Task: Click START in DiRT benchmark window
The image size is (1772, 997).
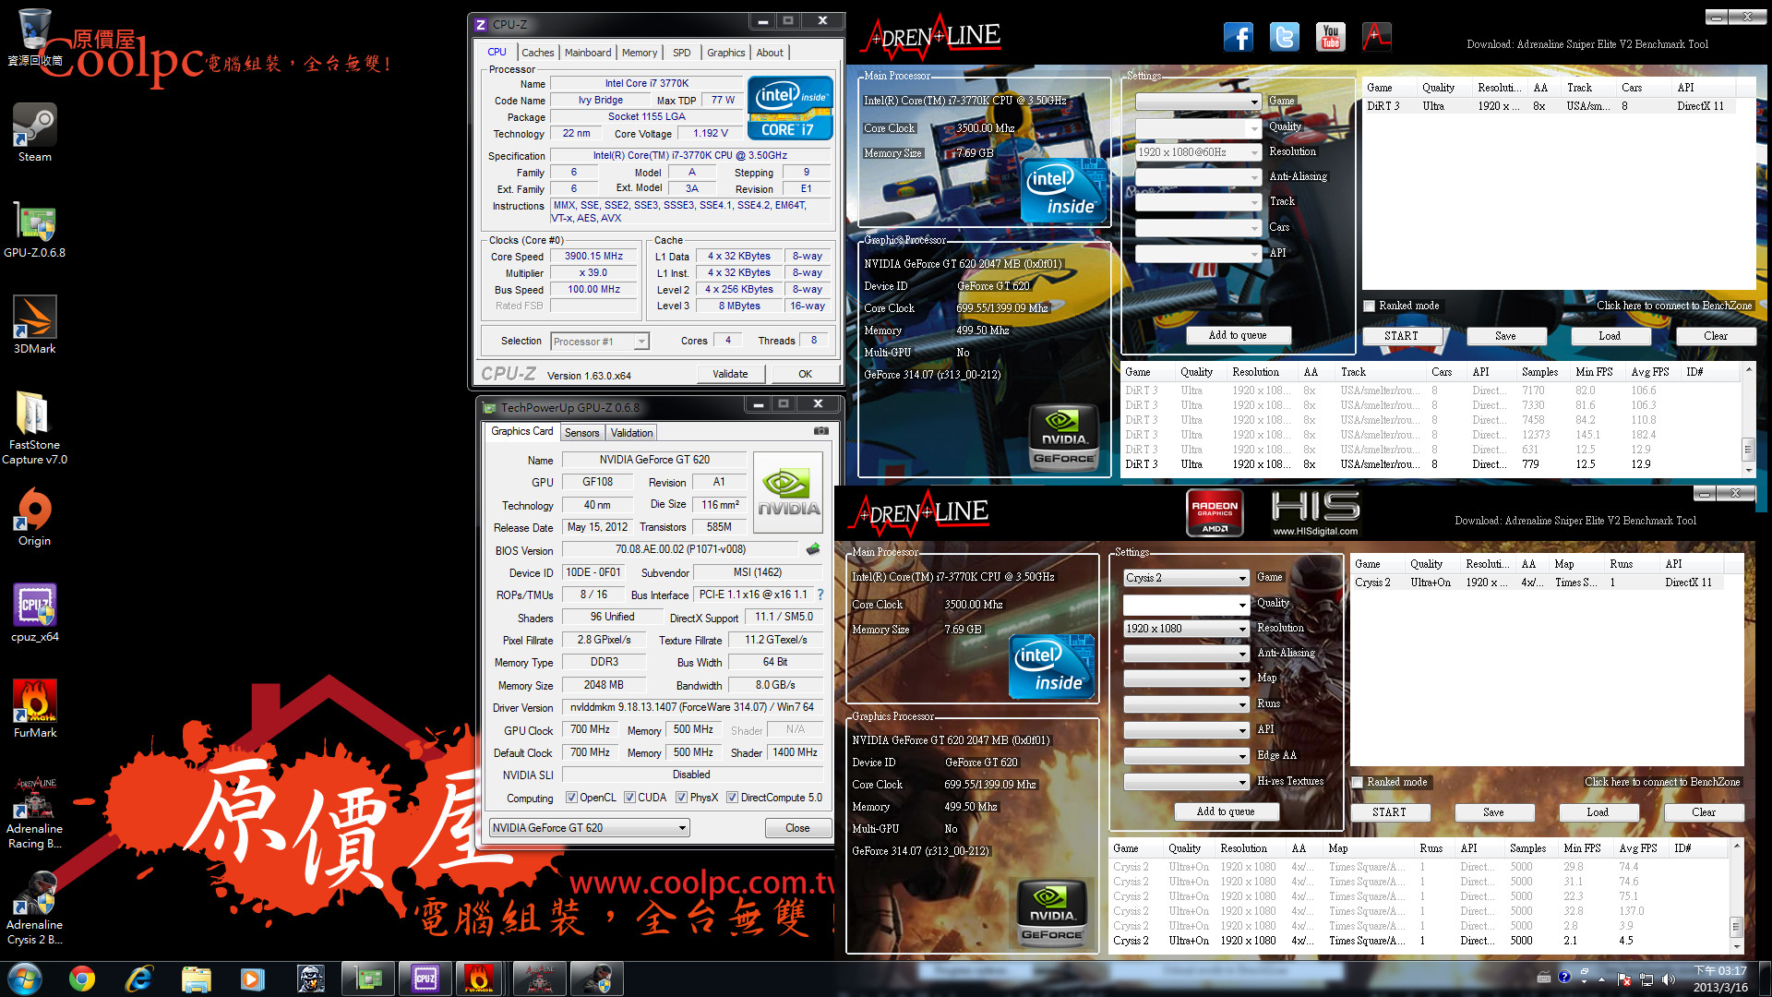Action: point(1401,336)
